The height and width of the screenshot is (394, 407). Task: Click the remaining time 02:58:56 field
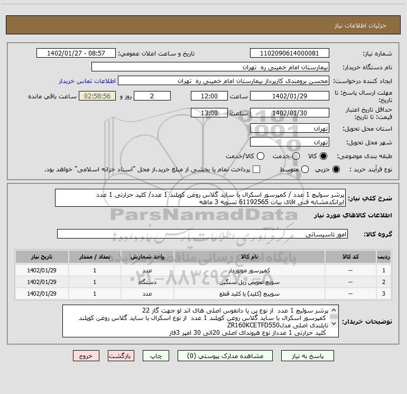(97, 96)
